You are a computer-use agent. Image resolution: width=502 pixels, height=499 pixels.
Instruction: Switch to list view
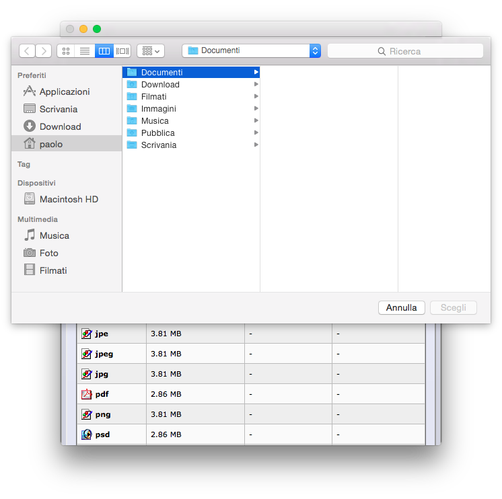click(x=85, y=51)
